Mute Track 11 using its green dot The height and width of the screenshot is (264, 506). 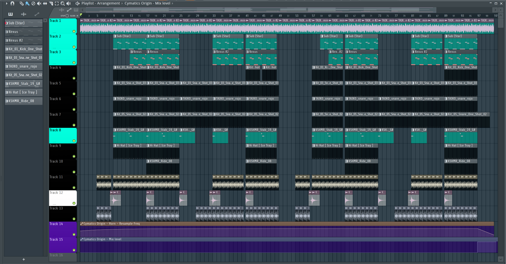(x=74, y=188)
